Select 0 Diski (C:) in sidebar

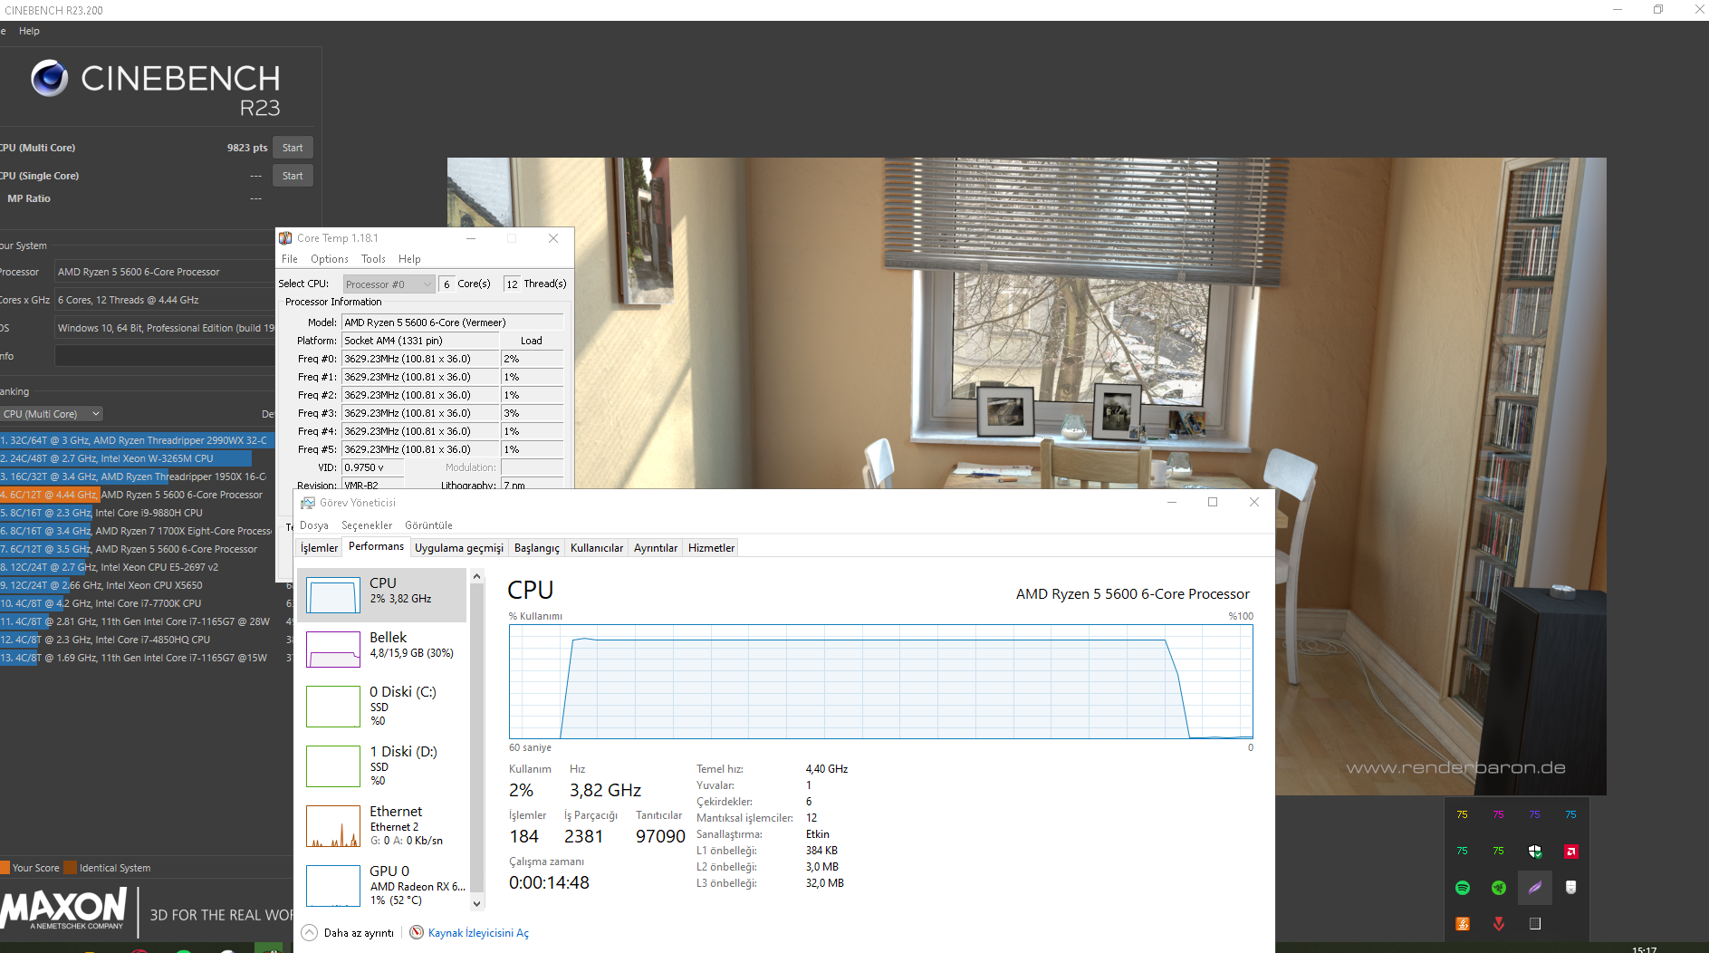[x=382, y=707]
